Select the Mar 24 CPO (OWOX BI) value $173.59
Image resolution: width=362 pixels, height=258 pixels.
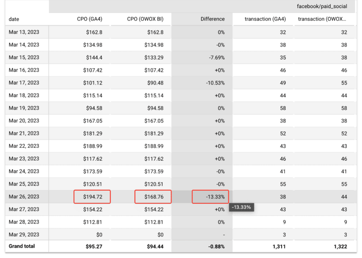154,172
